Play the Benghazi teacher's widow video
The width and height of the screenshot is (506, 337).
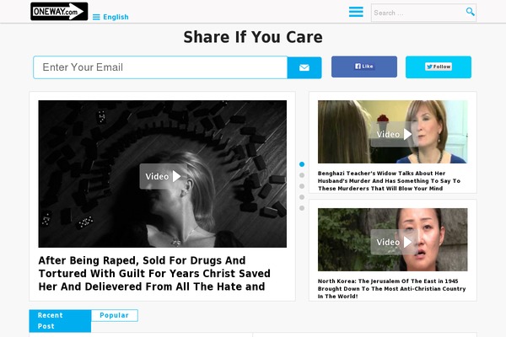point(394,134)
